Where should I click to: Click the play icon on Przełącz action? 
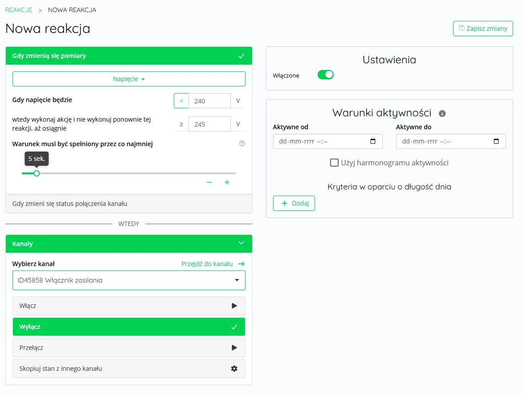(x=234, y=348)
